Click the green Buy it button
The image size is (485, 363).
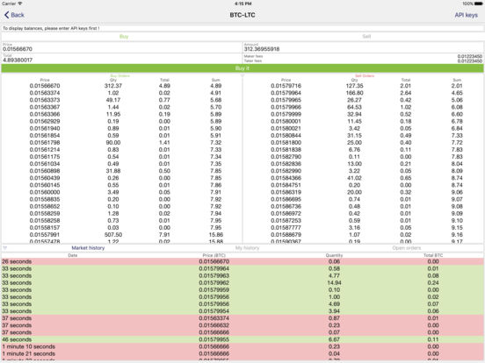242,68
